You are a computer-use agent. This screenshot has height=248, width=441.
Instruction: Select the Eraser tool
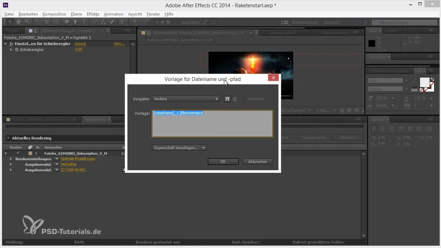[x=112, y=22]
